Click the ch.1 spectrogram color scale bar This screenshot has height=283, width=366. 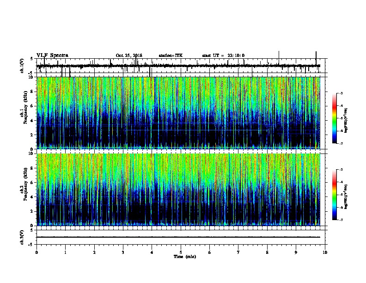(335, 118)
